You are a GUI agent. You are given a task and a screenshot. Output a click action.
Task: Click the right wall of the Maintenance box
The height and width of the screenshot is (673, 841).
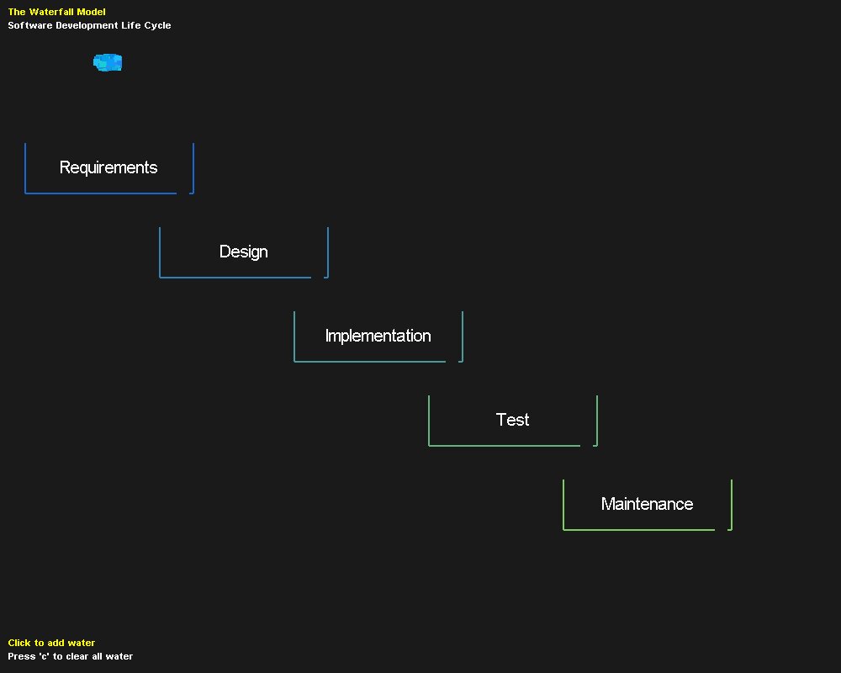pyautogui.click(x=732, y=505)
